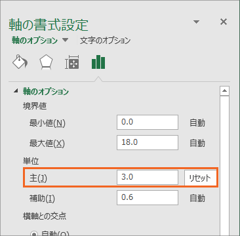The height and width of the screenshot is (236, 240).
Task: Open the Effects pentagon tab
Action: click(46, 62)
